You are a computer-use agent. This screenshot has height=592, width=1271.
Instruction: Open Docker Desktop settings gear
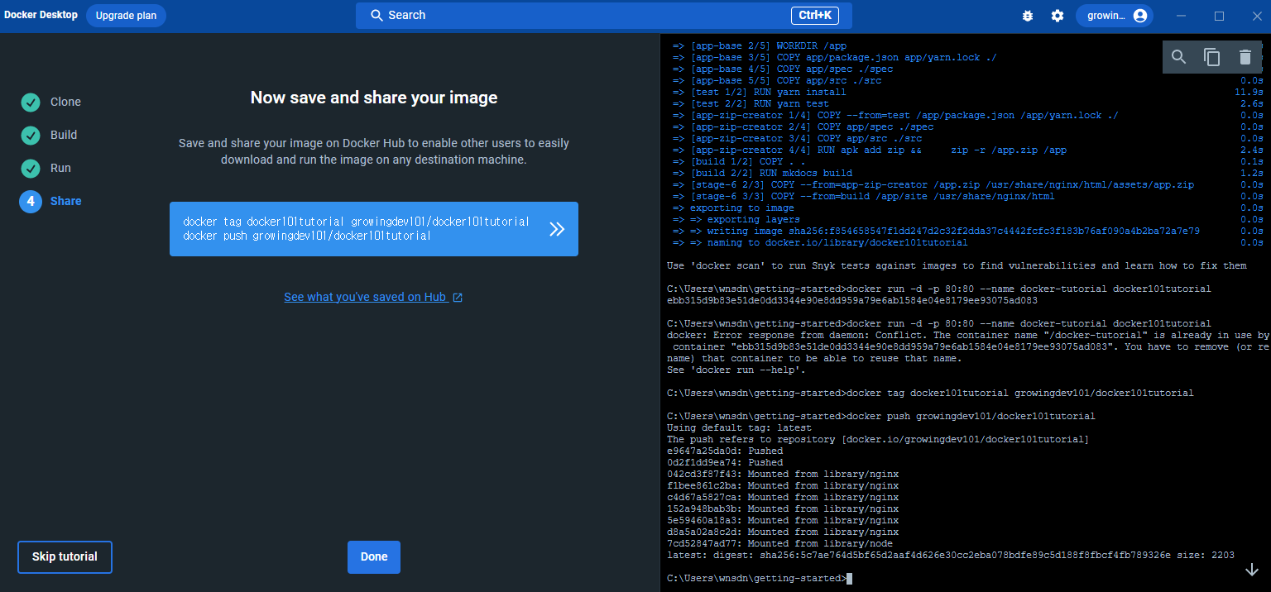coord(1058,16)
